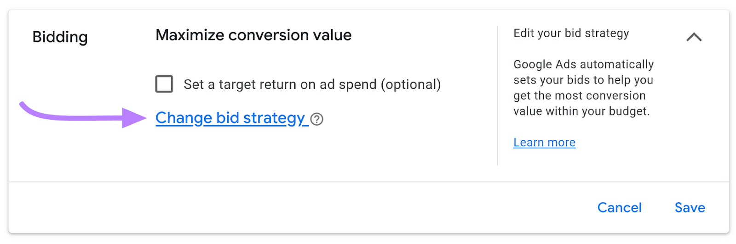Click the 'Edit your bid strategy' heading

coord(571,33)
